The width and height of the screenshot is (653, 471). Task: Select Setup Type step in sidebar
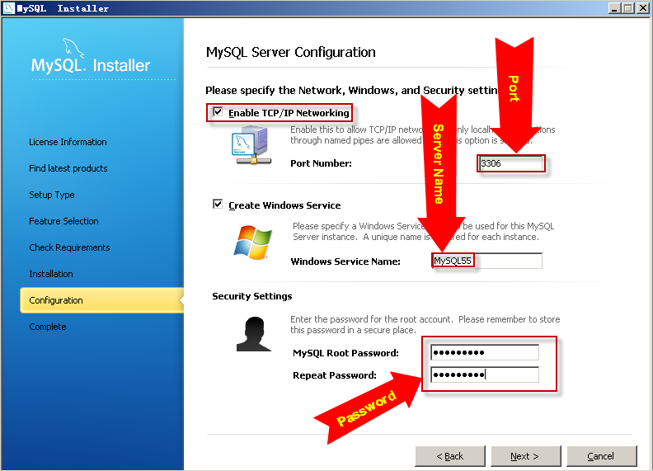(52, 195)
